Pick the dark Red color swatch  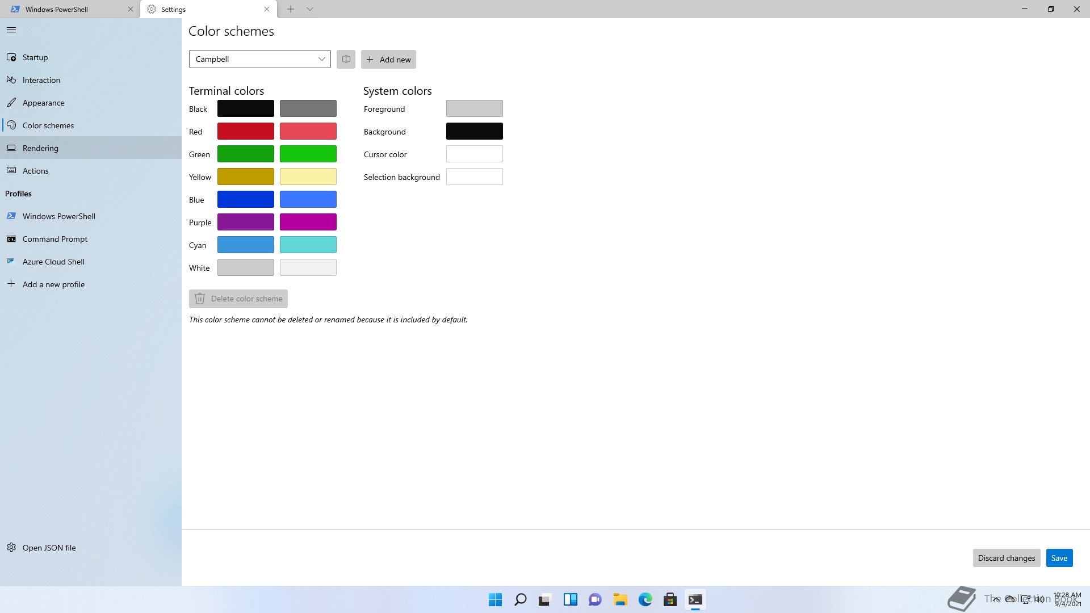coord(246,131)
